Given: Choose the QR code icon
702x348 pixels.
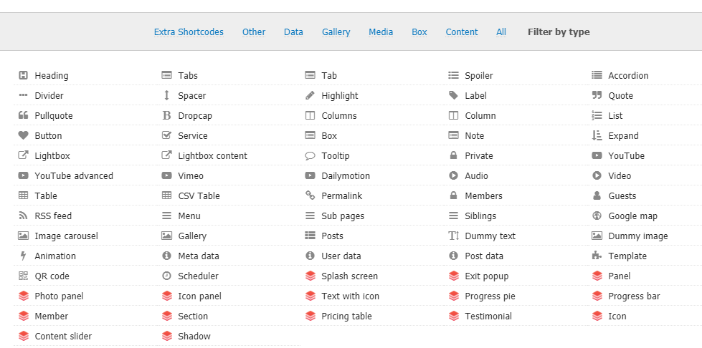Looking at the screenshot, I should pos(23,276).
